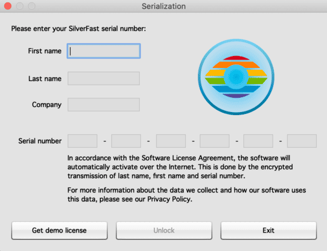
Task: Click the 'Serial number' label
Action: (x=40, y=141)
